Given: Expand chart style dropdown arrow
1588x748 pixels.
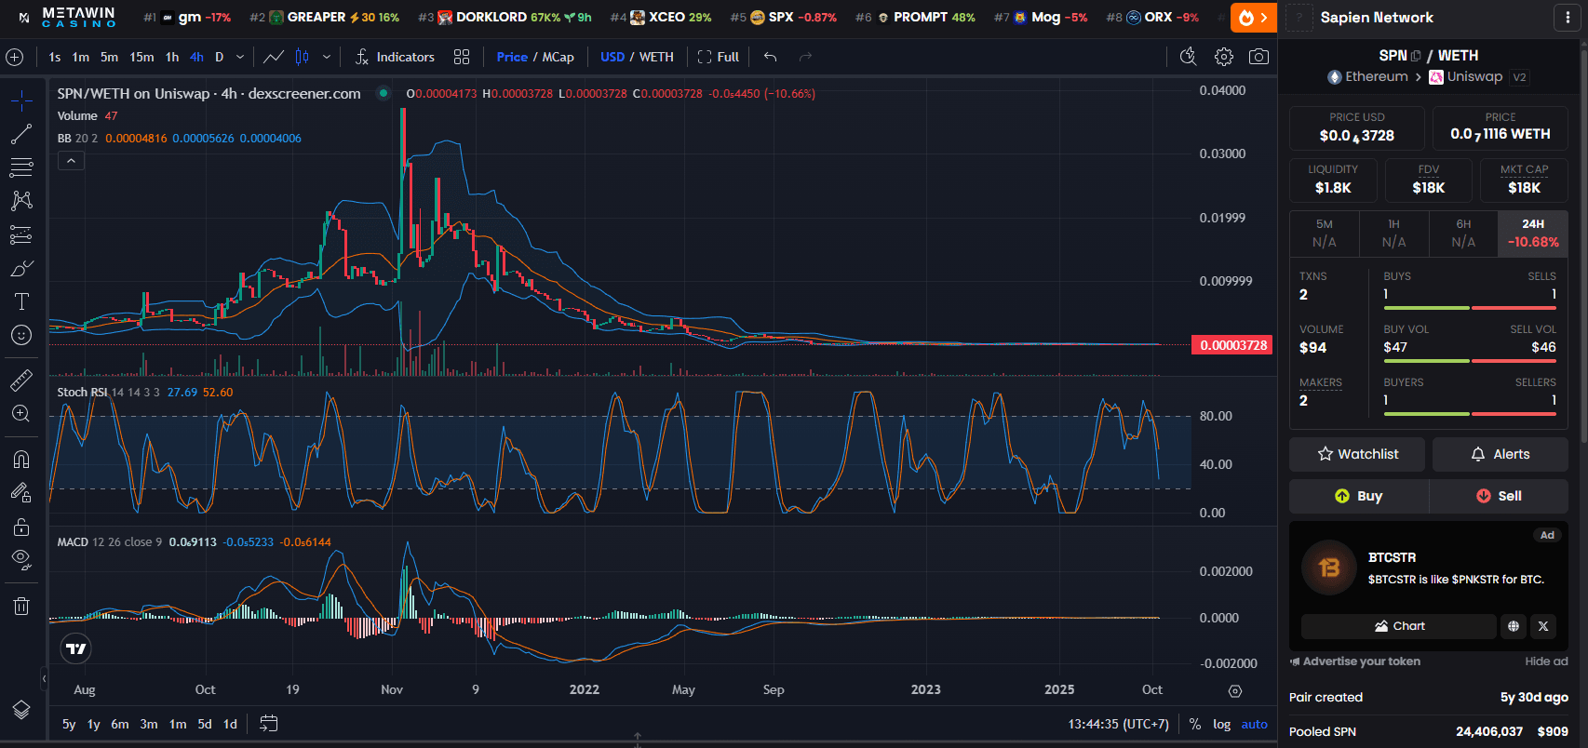Looking at the screenshot, I should tap(327, 57).
